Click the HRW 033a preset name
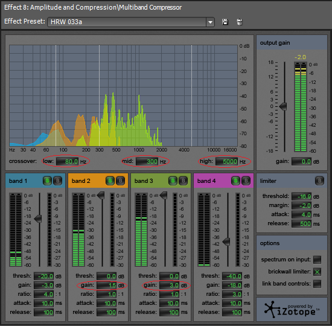The width and height of the screenshot is (332, 326). click(x=66, y=22)
